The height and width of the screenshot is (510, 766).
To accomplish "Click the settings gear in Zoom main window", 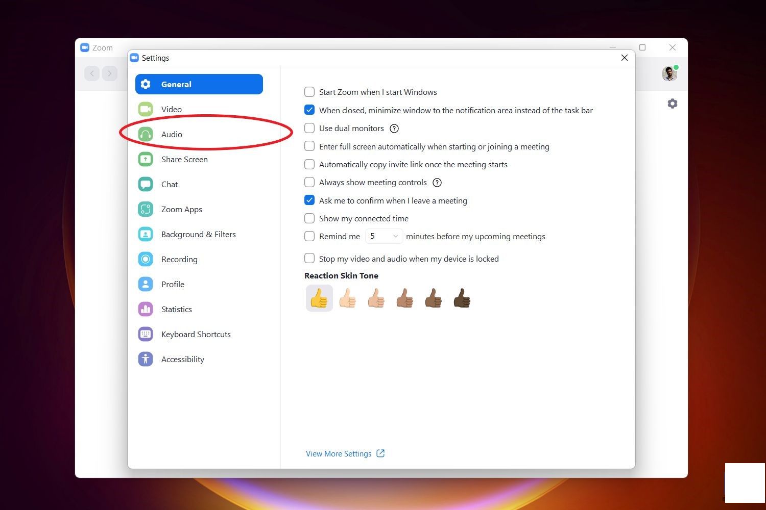I will (673, 104).
